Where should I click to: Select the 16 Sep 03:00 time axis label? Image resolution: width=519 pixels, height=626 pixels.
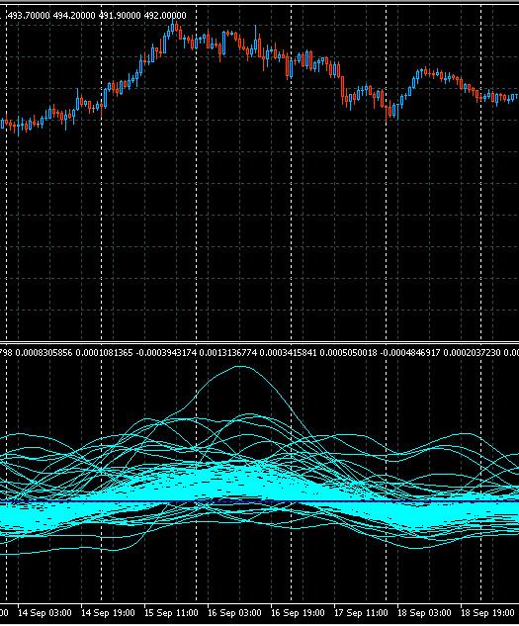coord(234,613)
